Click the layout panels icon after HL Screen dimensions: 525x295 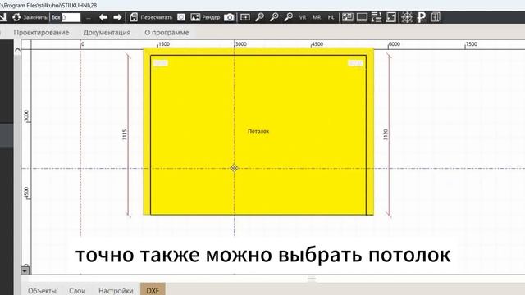click(x=348, y=17)
